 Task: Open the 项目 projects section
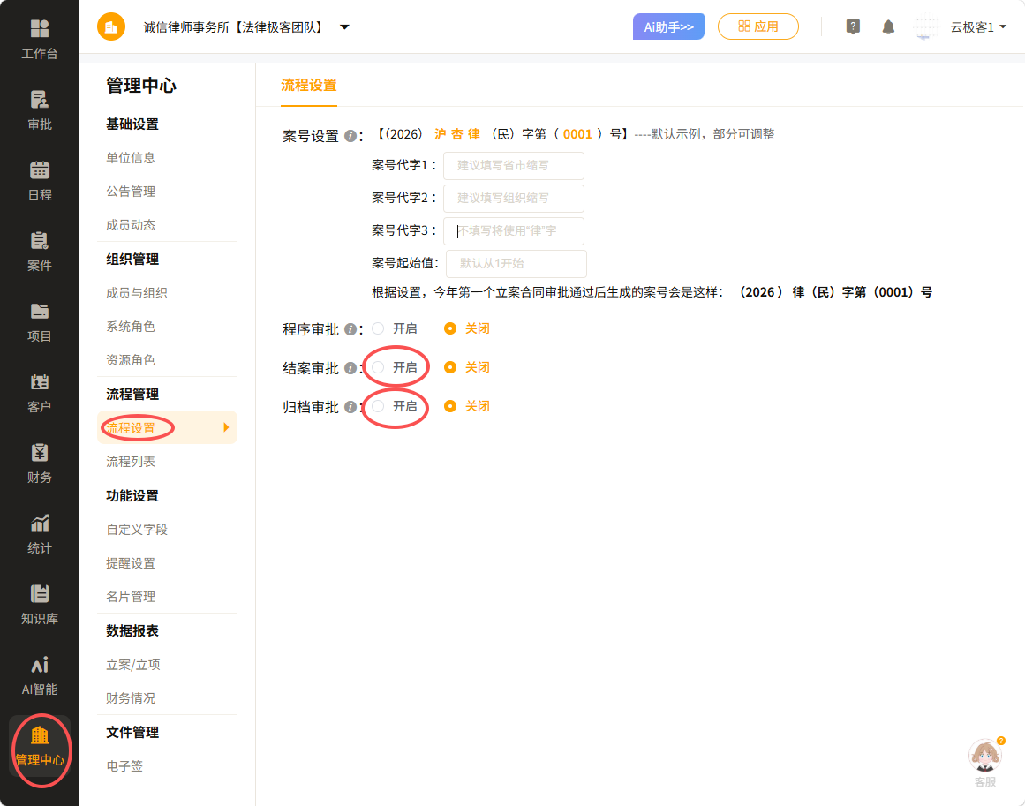point(39,321)
